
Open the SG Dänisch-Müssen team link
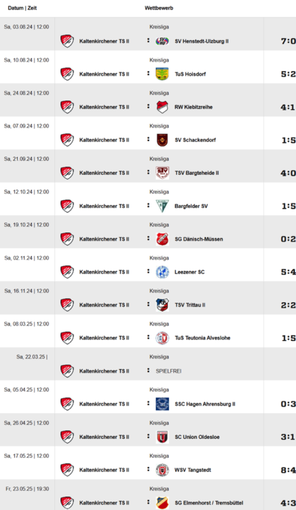tap(199, 239)
